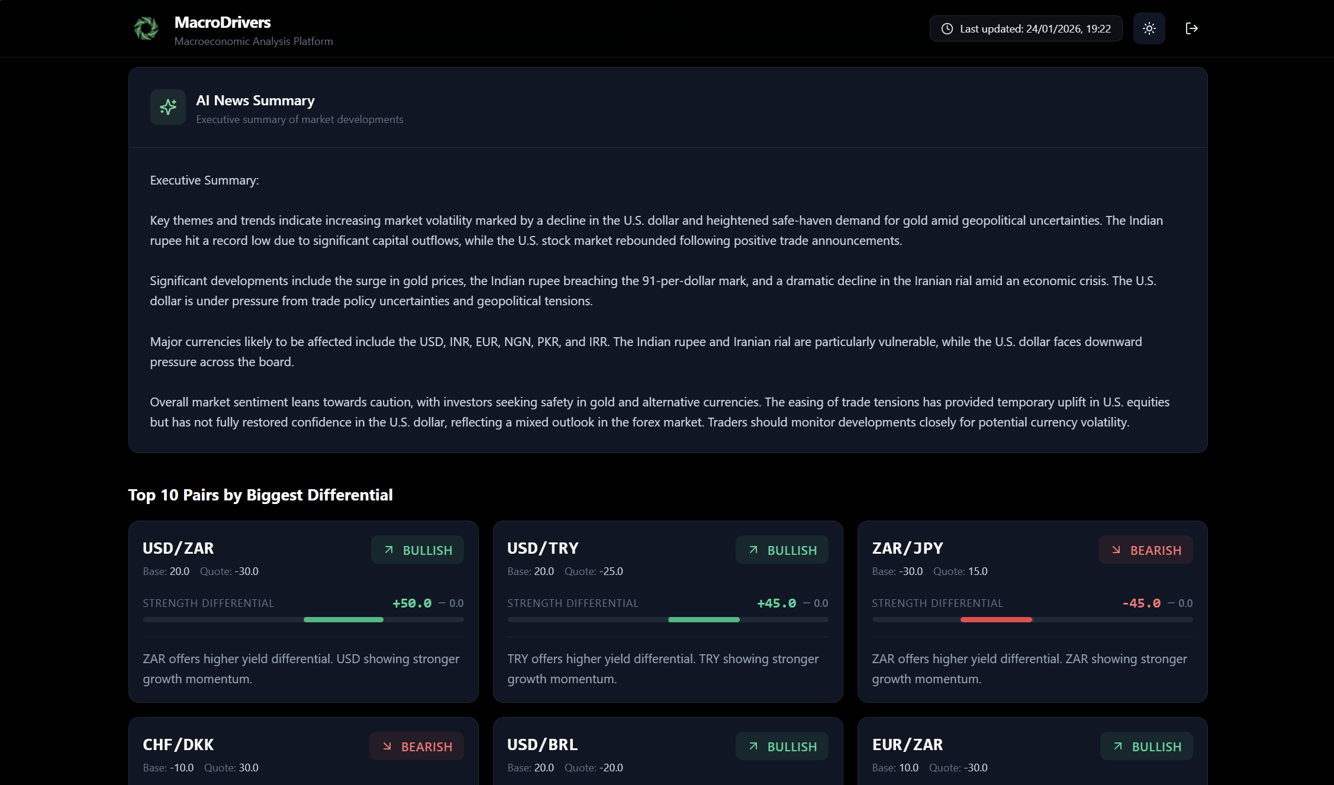Open the USD/ZAR pair title

(x=178, y=548)
